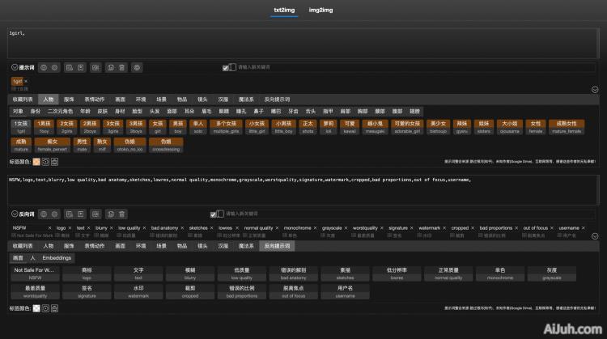This screenshot has height=339, width=607.
Task: Add the 1boy tag
Action: pyautogui.click(x=44, y=127)
